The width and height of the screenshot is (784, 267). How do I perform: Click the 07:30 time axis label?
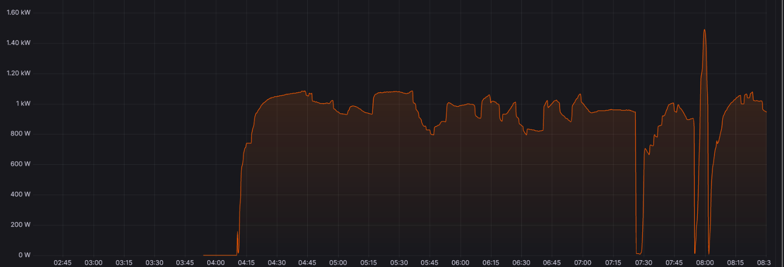click(644, 263)
